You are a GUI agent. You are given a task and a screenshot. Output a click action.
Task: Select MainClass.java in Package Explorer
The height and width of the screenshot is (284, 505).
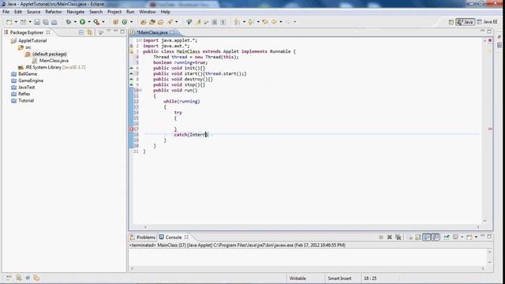(x=50, y=61)
